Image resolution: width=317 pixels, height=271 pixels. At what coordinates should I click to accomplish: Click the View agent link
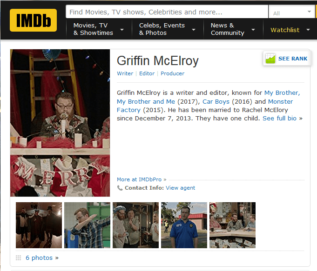180,188
